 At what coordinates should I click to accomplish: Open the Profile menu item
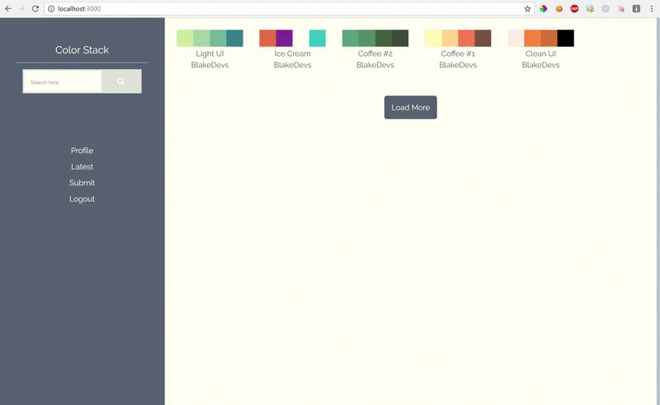click(x=82, y=151)
